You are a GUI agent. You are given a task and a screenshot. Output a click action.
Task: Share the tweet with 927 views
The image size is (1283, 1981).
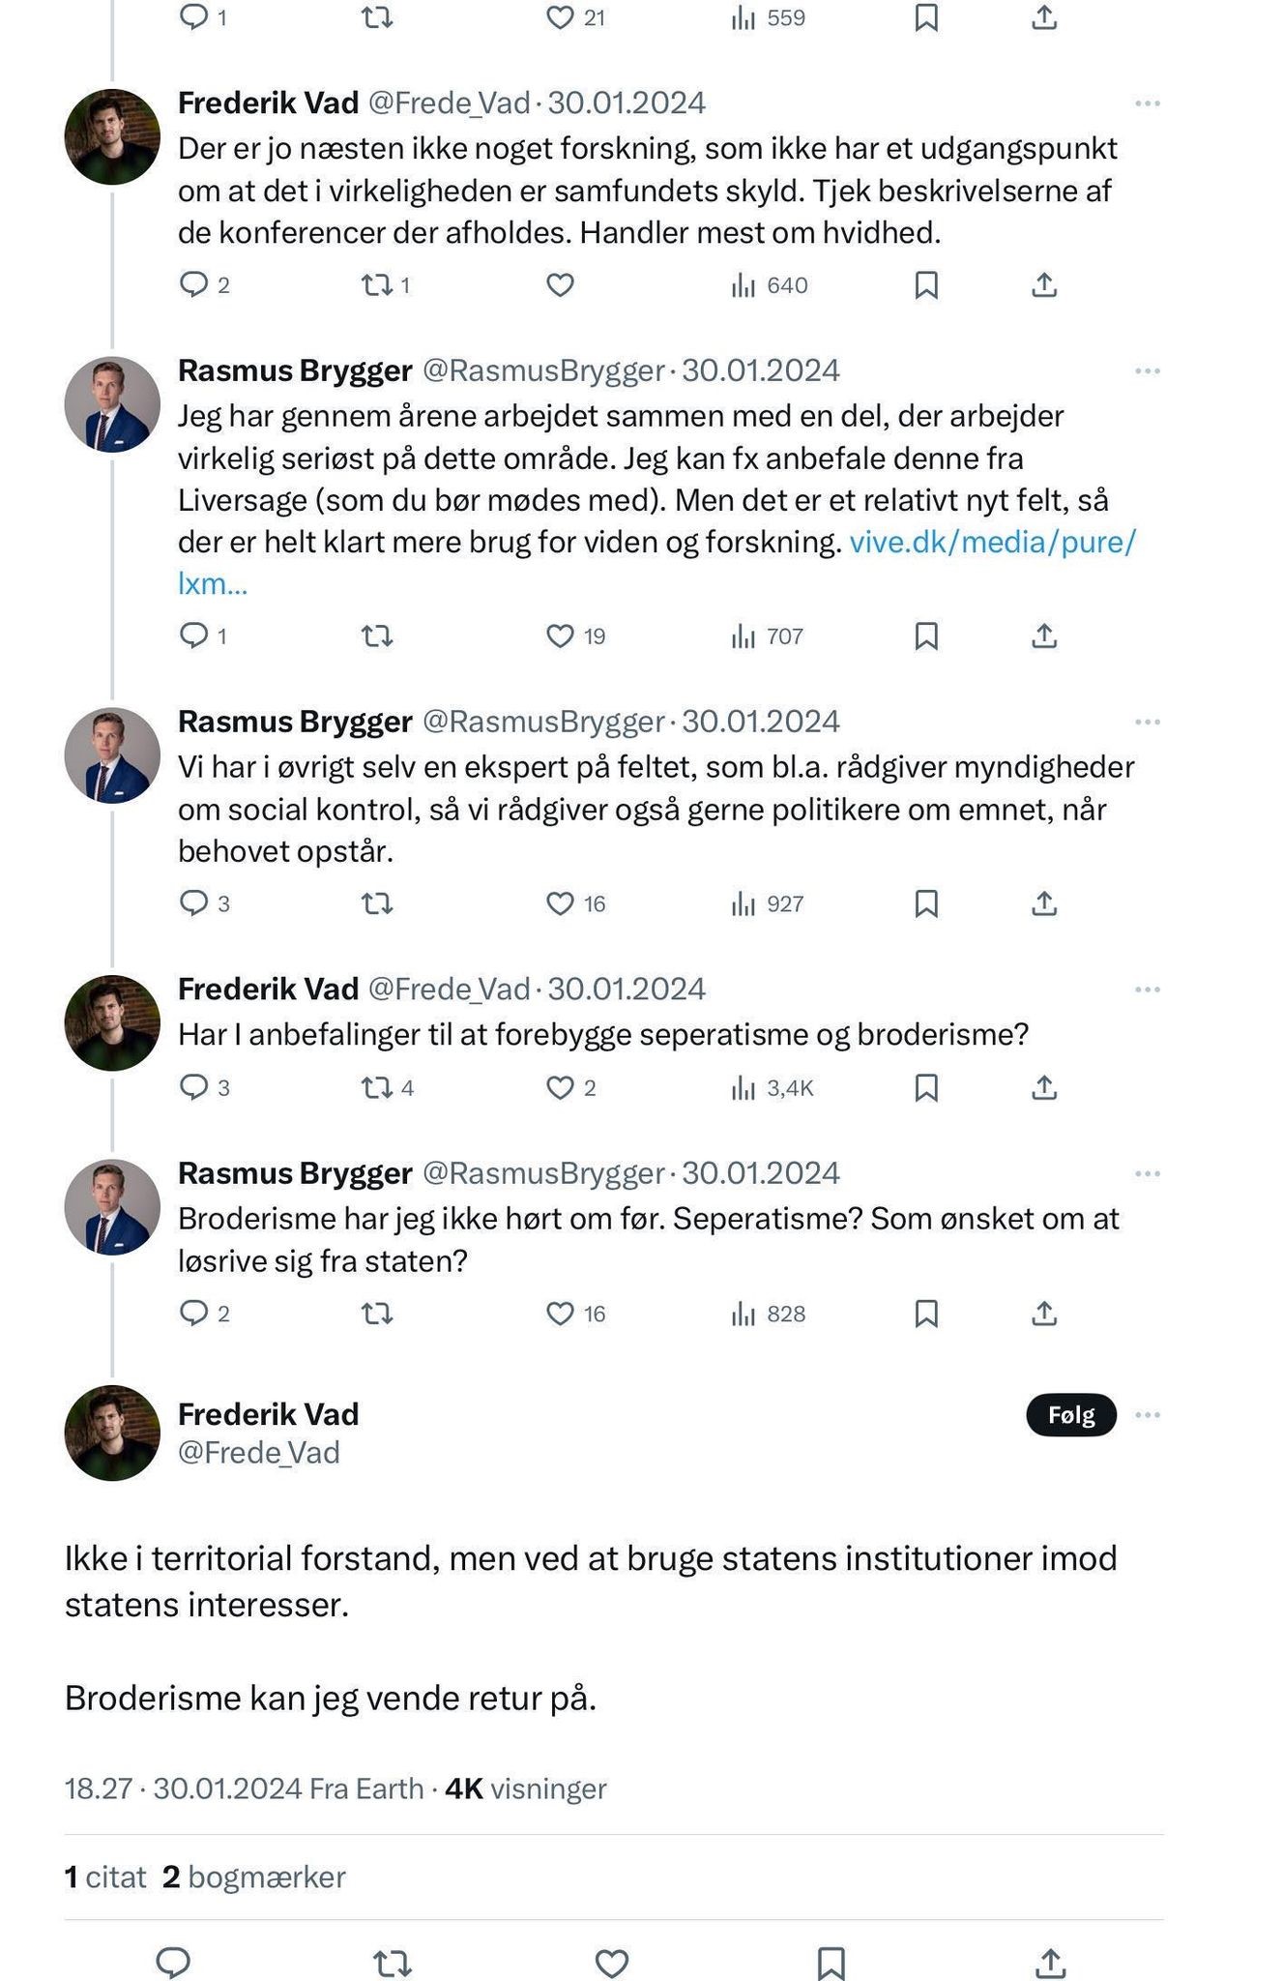(1044, 903)
